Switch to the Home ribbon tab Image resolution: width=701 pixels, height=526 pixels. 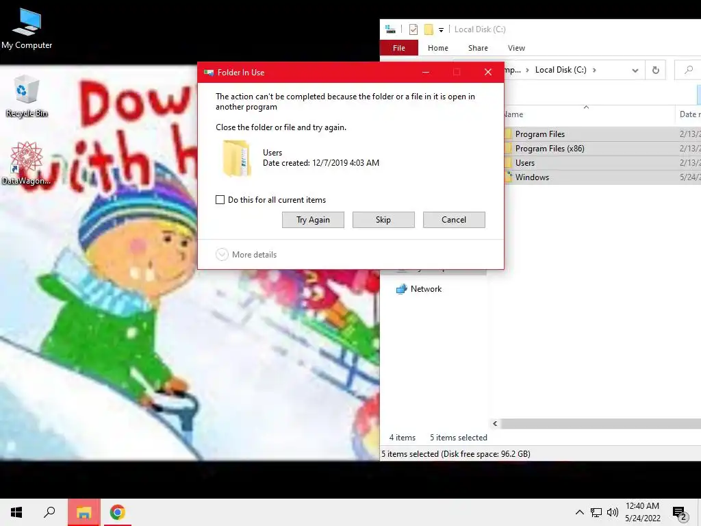(437, 48)
